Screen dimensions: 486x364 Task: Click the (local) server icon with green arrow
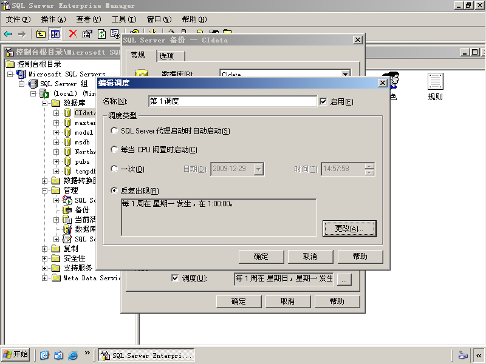tap(44, 93)
